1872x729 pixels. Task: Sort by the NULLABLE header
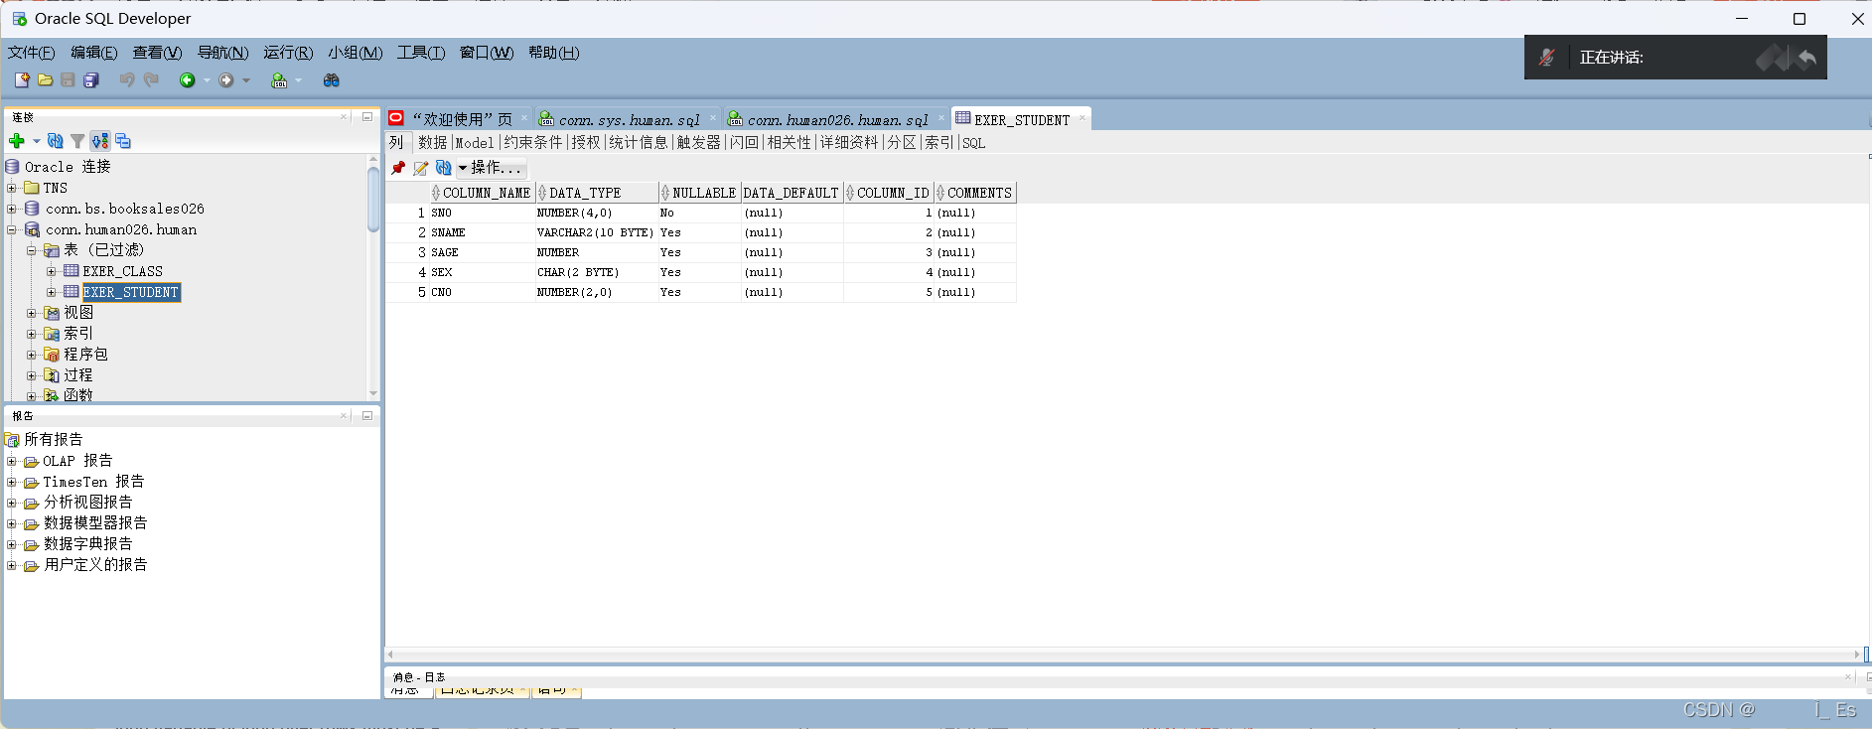700,193
